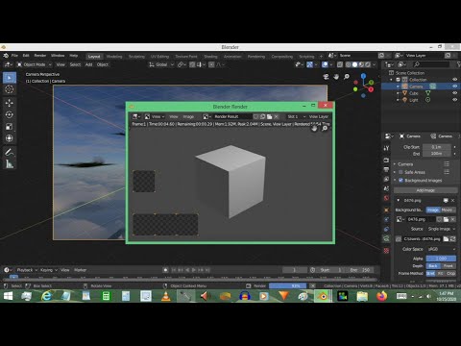This screenshot has width=461, height=346.
Task: Click the Add Image button
Action: pyautogui.click(x=425, y=190)
